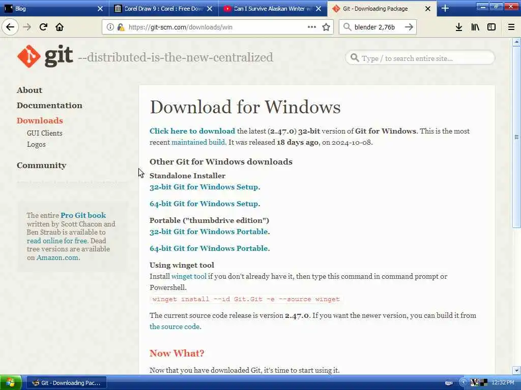
Task: Open the Amazon.com link
Action: [57, 257]
